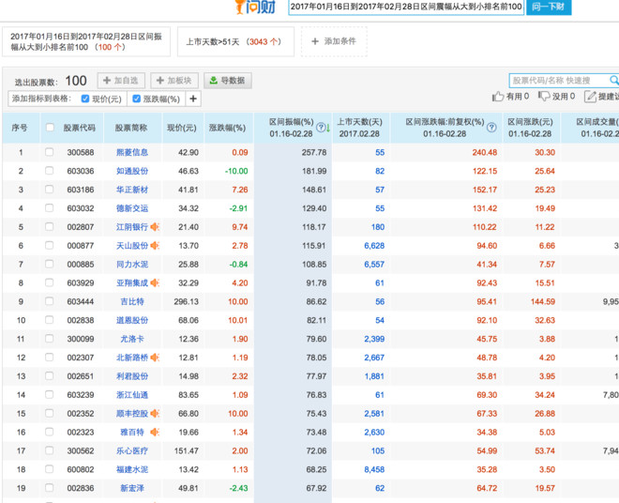Click the 加自选 button

point(121,81)
